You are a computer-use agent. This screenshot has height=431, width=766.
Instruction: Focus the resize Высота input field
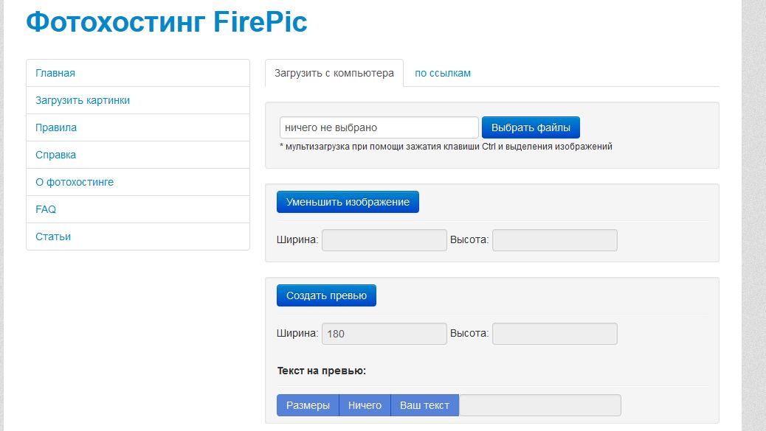click(x=555, y=240)
